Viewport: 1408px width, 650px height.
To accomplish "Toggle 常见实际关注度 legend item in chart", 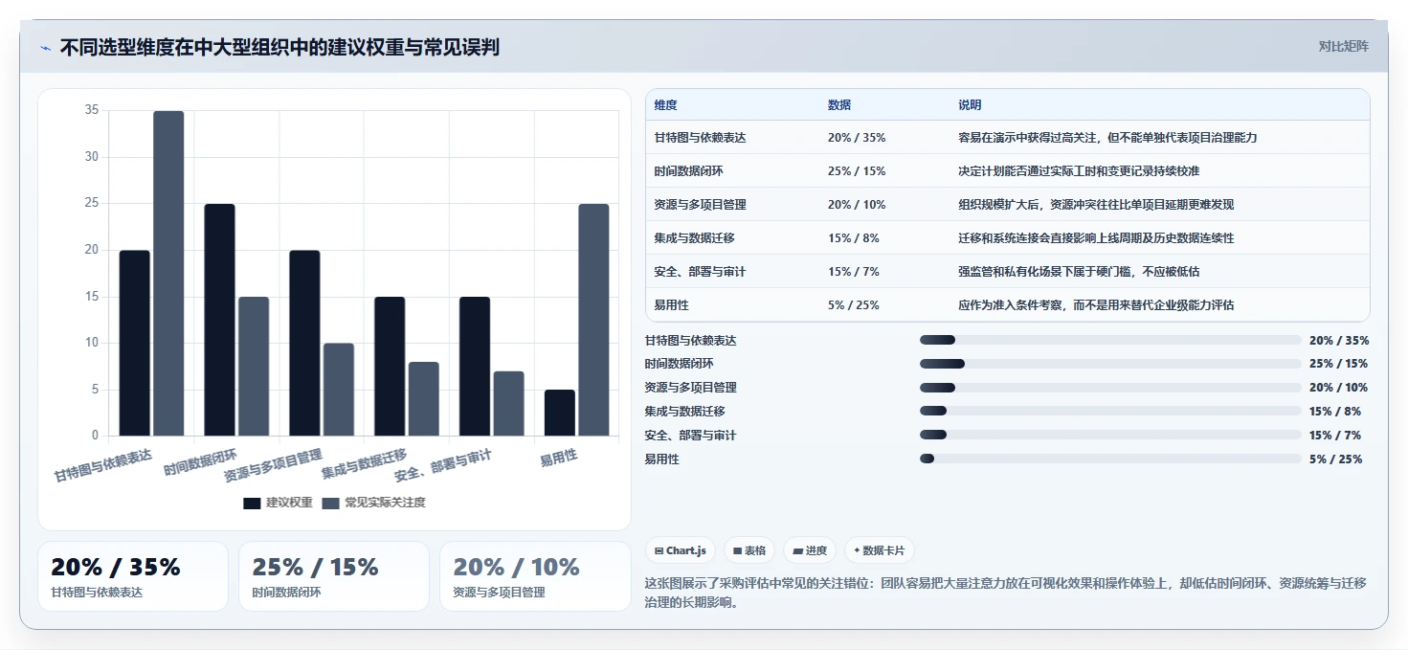I will [x=373, y=503].
